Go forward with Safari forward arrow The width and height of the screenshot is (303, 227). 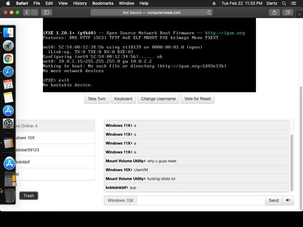pyautogui.click(x=34, y=12)
